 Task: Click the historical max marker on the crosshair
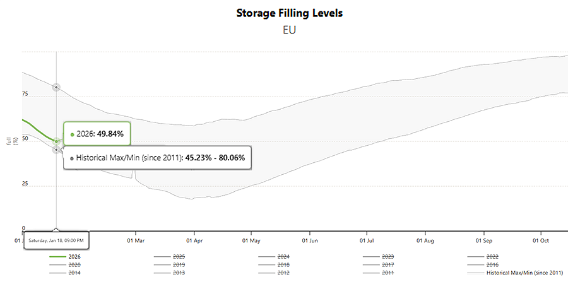point(56,86)
